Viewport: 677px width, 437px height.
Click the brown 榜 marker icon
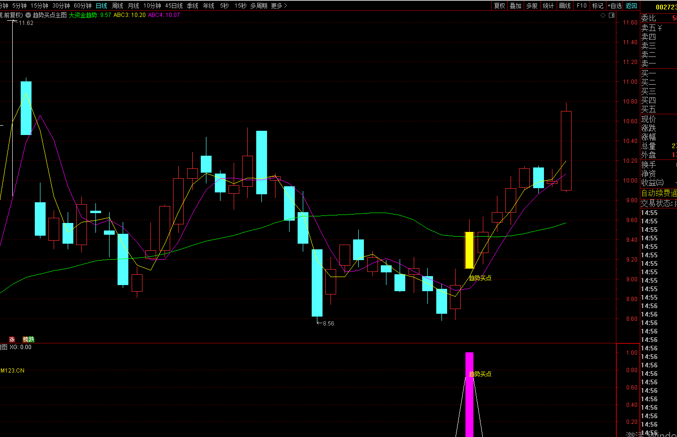click(x=25, y=339)
